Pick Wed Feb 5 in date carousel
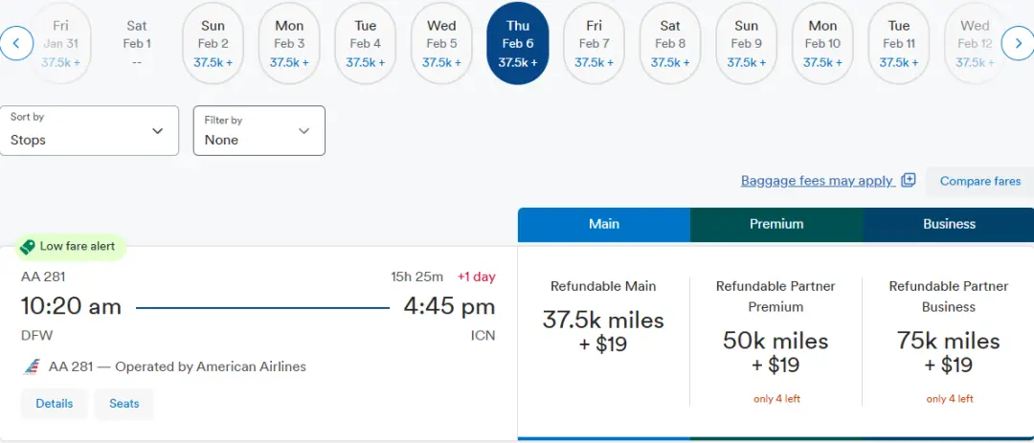1034x443 pixels. coord(441,43)
